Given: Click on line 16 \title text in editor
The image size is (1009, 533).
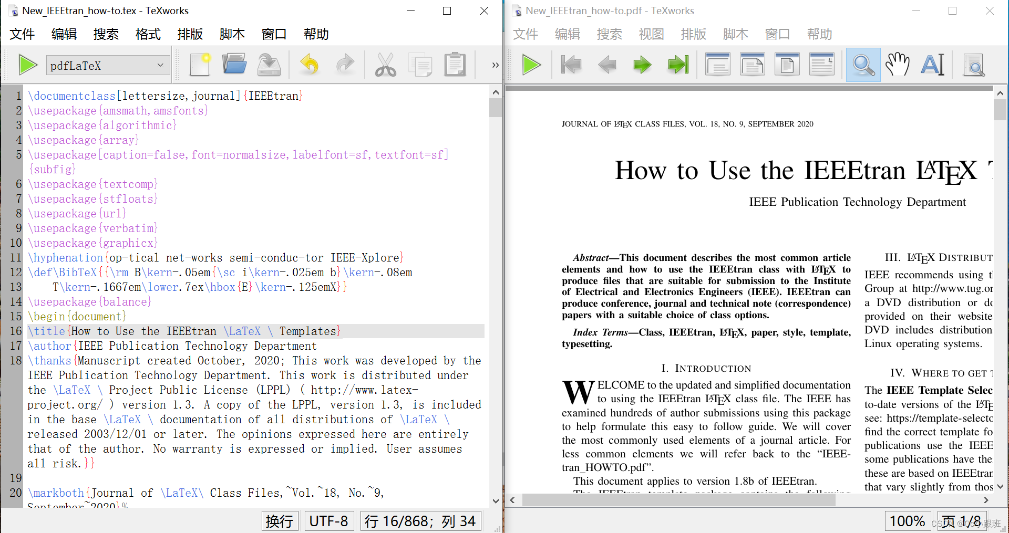Looking at the screenshot, I should pyautogui.click(x=184, y=331).
